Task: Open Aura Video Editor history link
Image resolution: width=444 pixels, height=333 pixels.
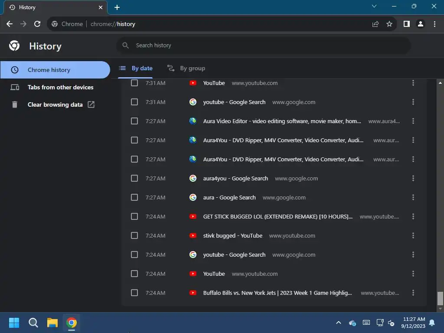Action: tap(282, 121)
